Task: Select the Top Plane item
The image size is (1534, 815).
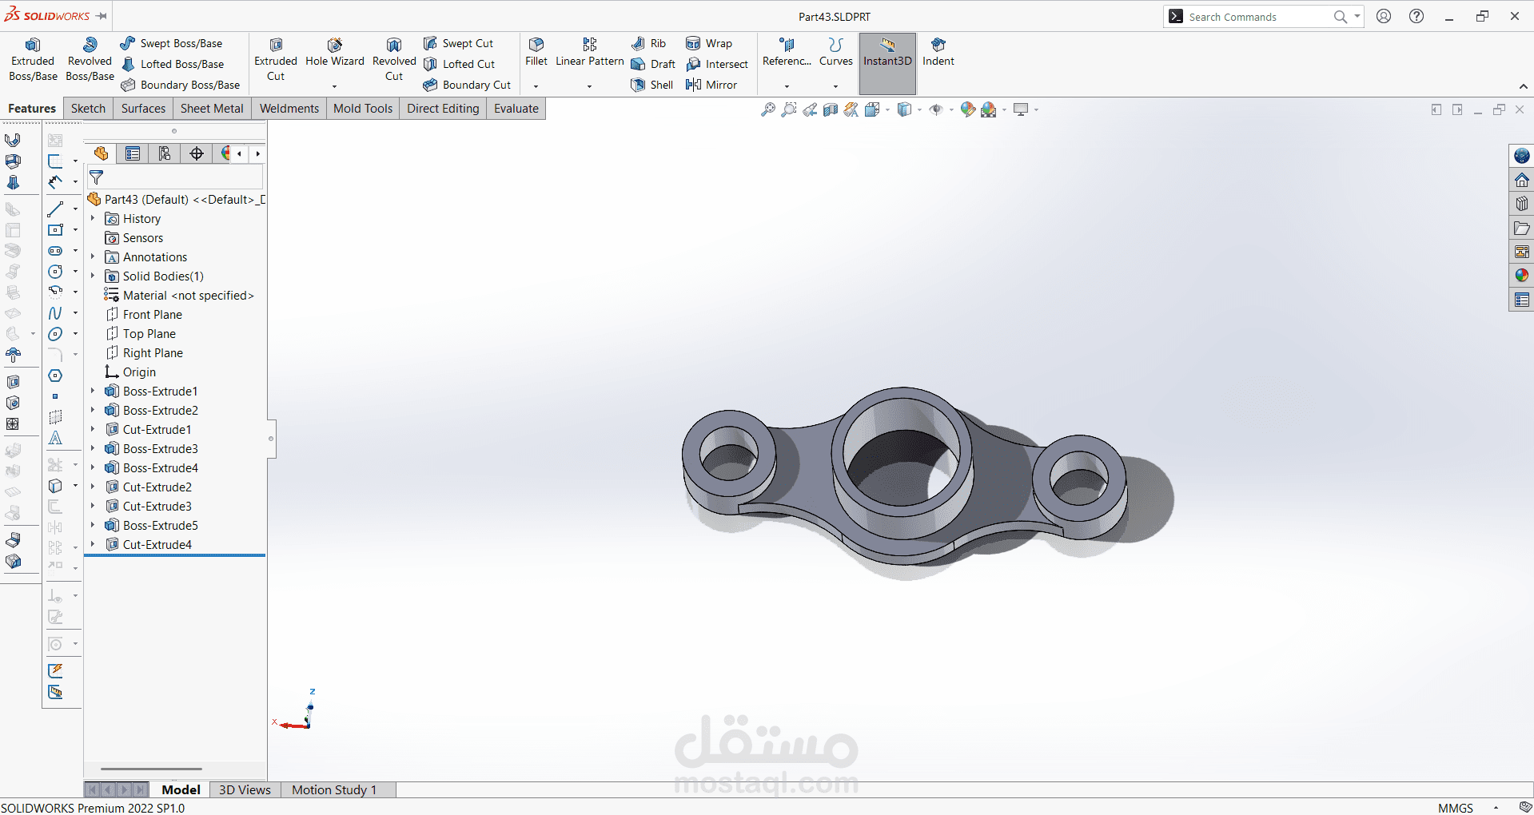Action: (x=141, y=333)
